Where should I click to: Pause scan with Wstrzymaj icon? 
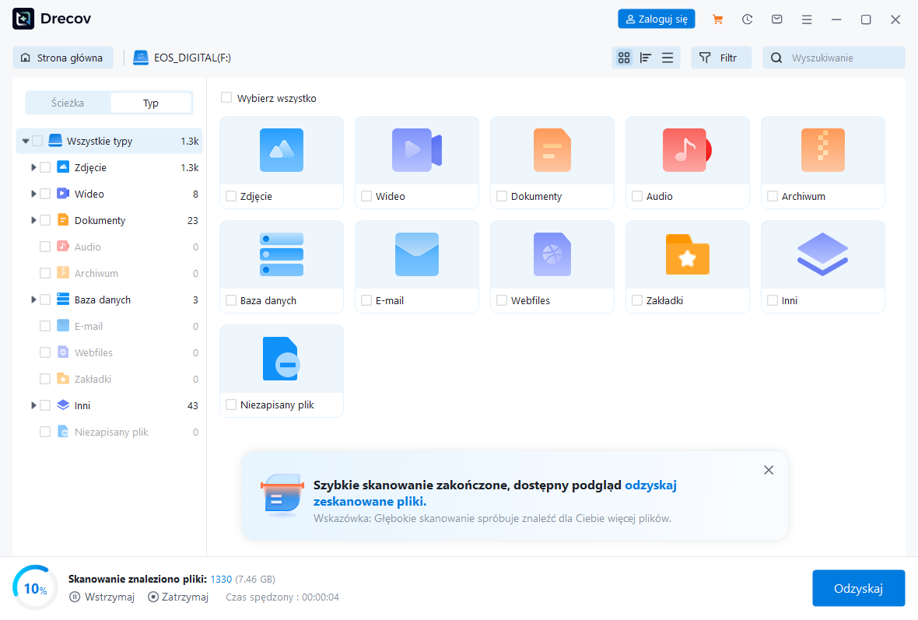point(75,597)
